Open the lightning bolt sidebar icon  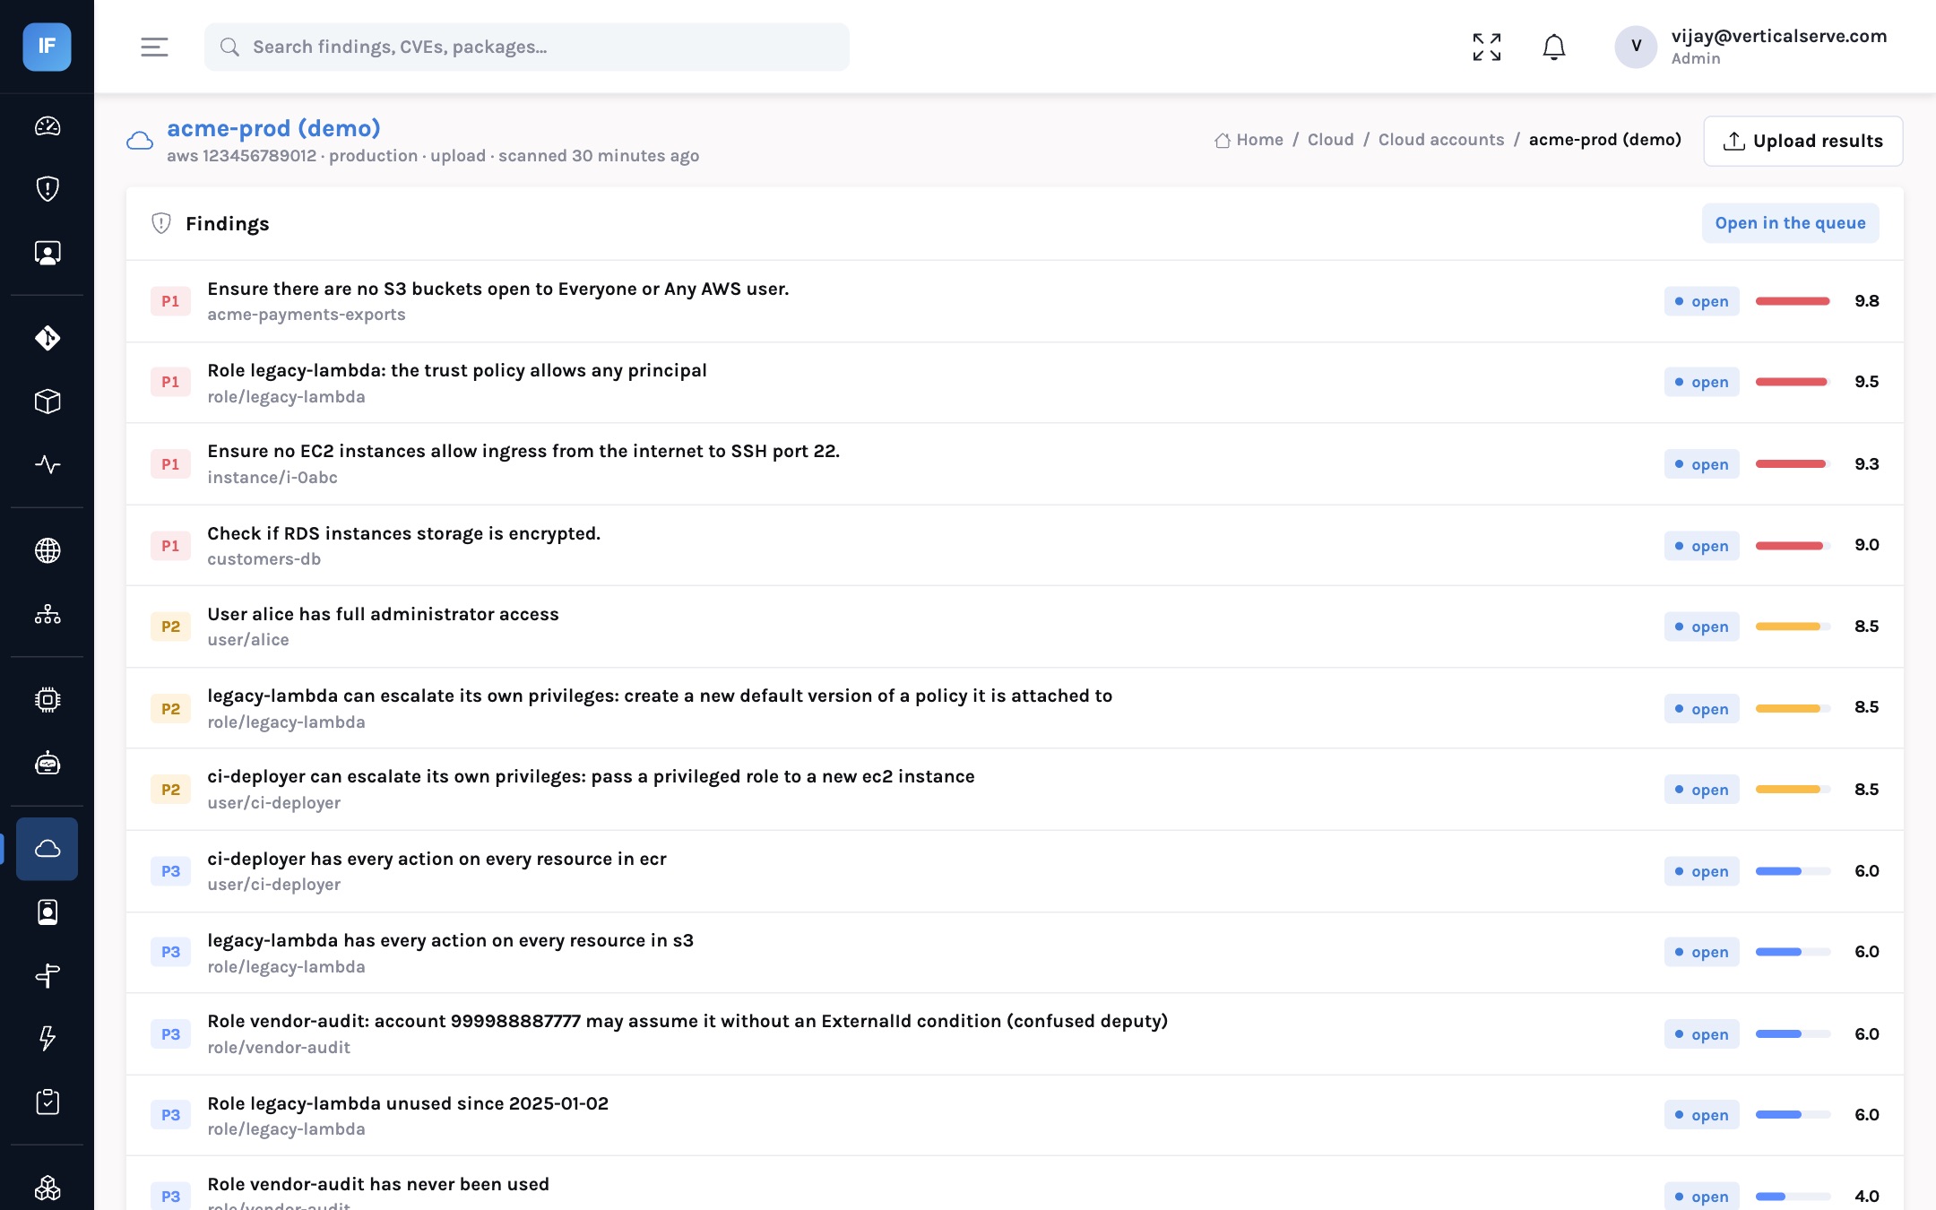(x=48, y=1038)
